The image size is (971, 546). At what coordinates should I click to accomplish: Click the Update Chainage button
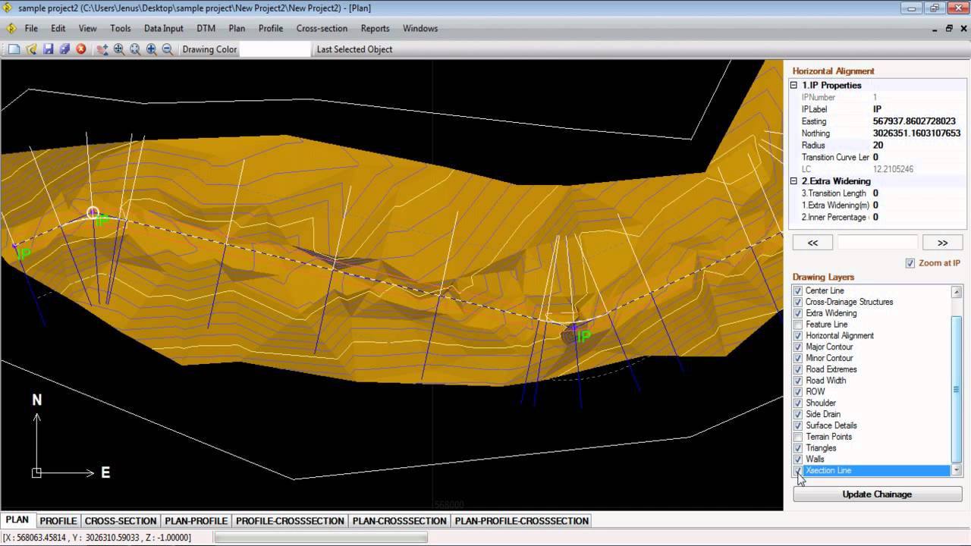pyautogui.click(x=877, y=494)
